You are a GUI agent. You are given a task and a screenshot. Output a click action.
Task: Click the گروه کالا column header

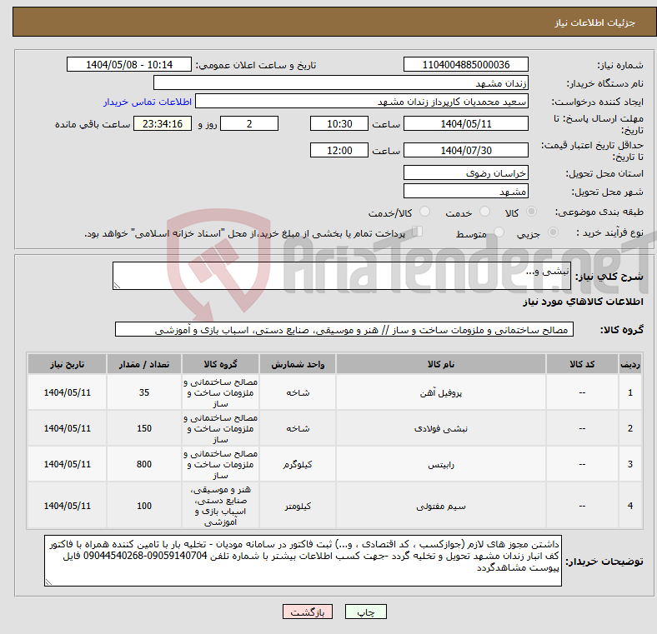[x=220, y=364]
